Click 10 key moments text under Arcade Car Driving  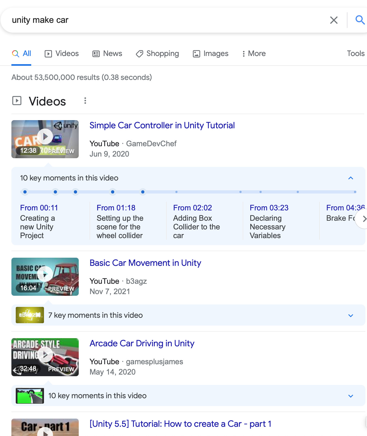coord(97,396)
